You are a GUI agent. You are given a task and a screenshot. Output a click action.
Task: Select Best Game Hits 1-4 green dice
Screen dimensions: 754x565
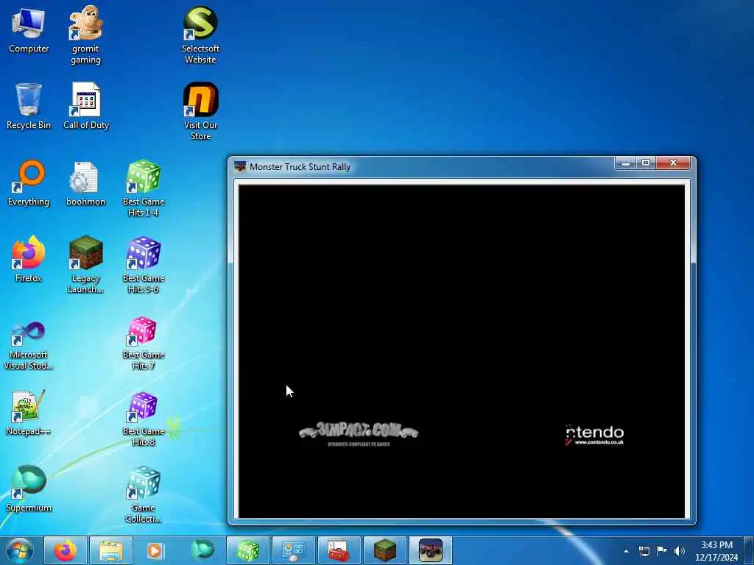click(x=144, y=188)
